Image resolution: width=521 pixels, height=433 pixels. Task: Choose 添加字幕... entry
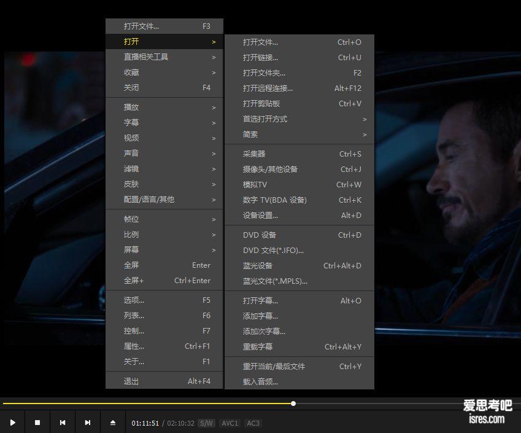[x=299, y=316]
